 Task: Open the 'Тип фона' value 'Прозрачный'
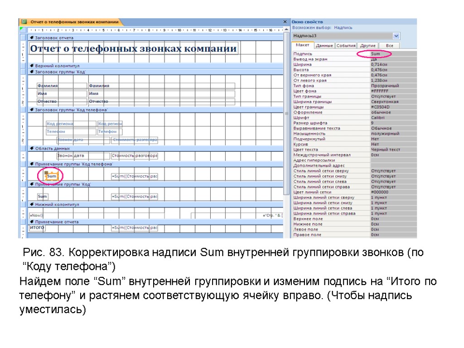(x=393, y=86)
